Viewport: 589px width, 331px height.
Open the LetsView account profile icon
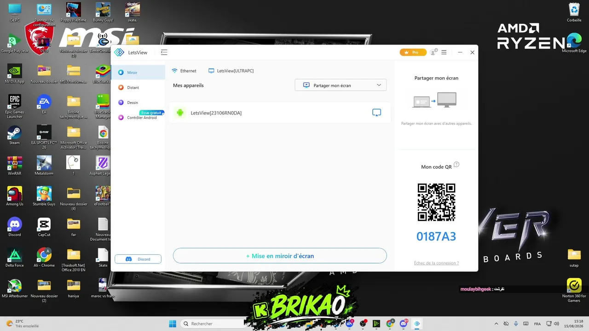pos(433,52)
